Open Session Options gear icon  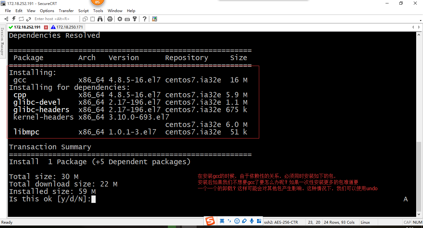(x=120, y=19)
